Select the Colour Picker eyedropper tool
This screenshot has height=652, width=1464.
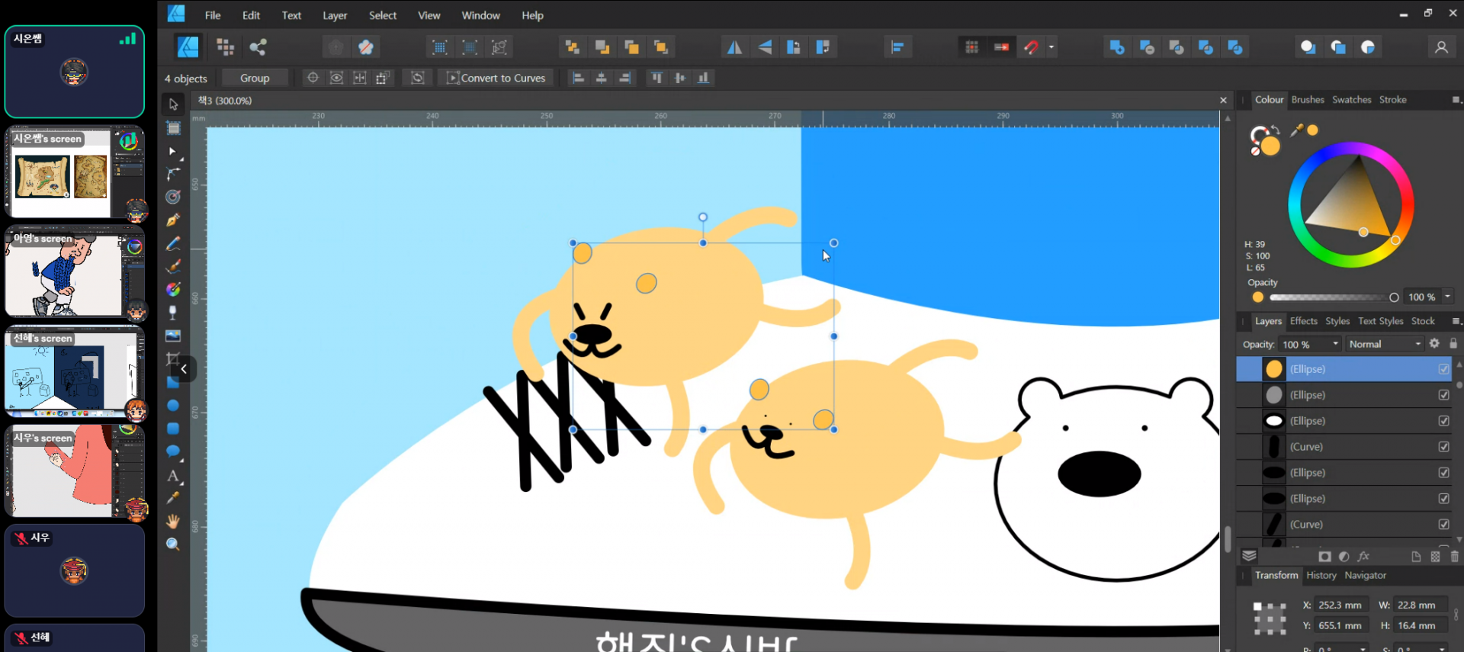[173, 498]
